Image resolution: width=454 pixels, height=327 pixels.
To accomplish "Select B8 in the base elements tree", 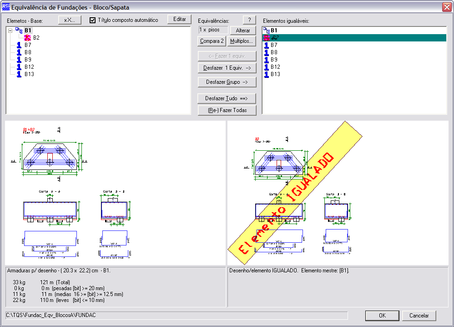I will 28,52.
